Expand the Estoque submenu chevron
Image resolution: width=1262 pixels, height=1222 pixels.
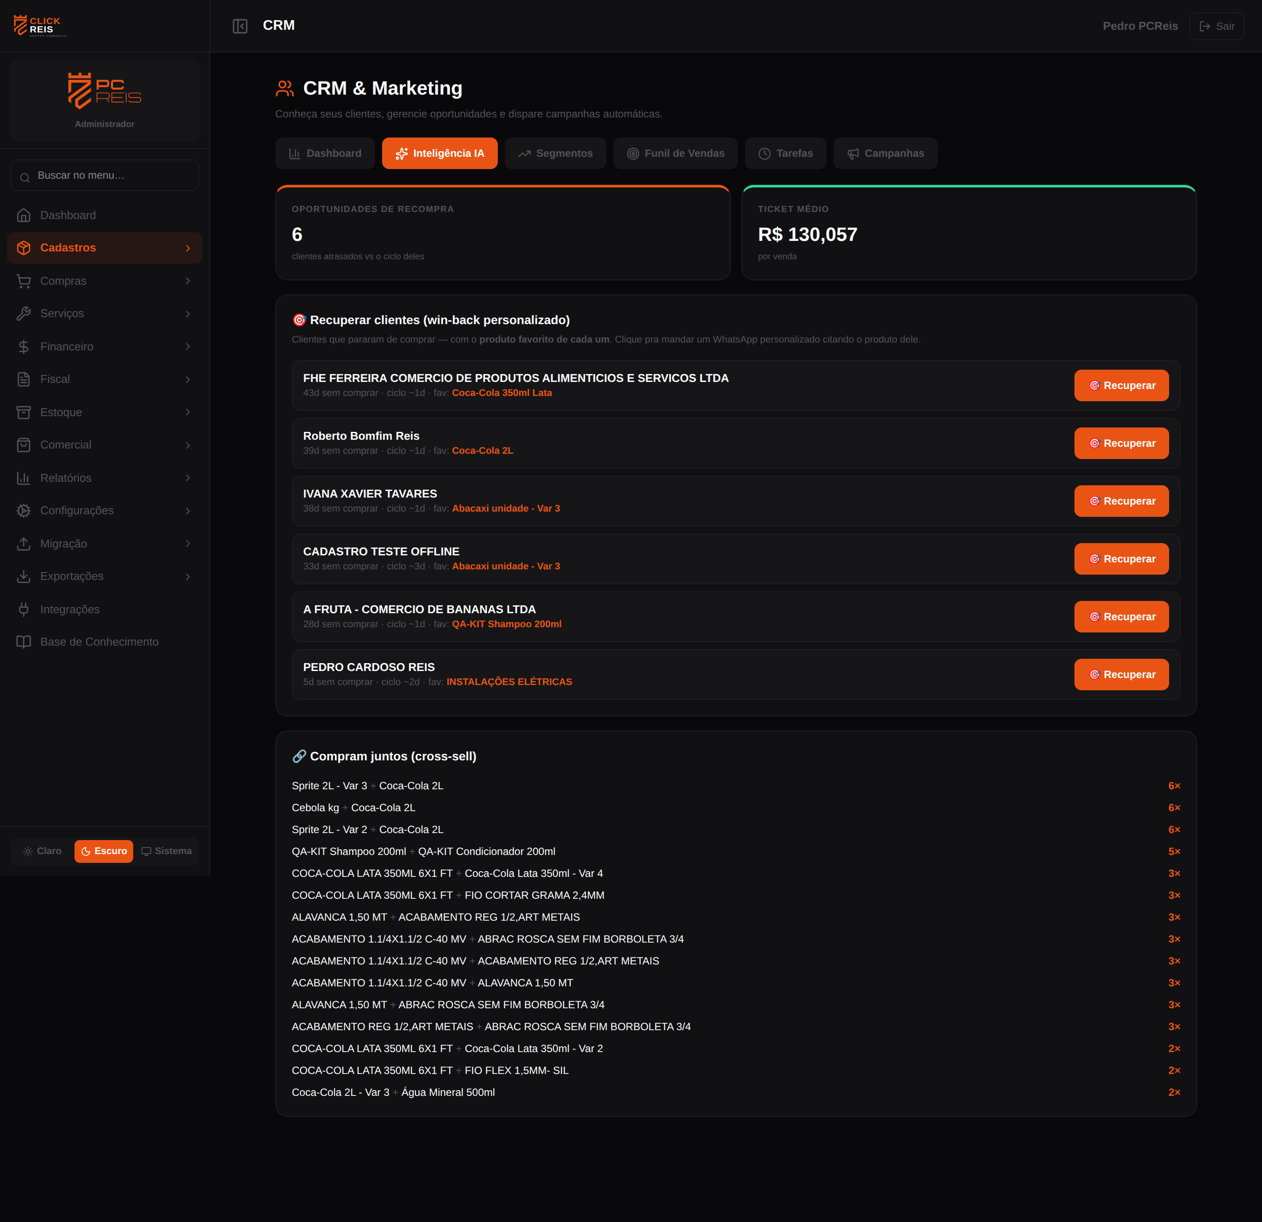pos(188,412)
